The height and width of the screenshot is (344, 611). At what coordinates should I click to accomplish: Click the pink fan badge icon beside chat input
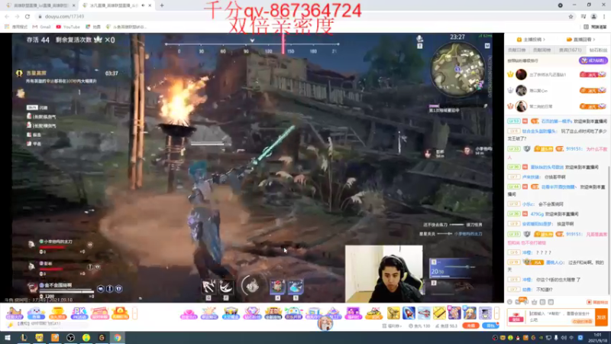(x=517, y=317)
